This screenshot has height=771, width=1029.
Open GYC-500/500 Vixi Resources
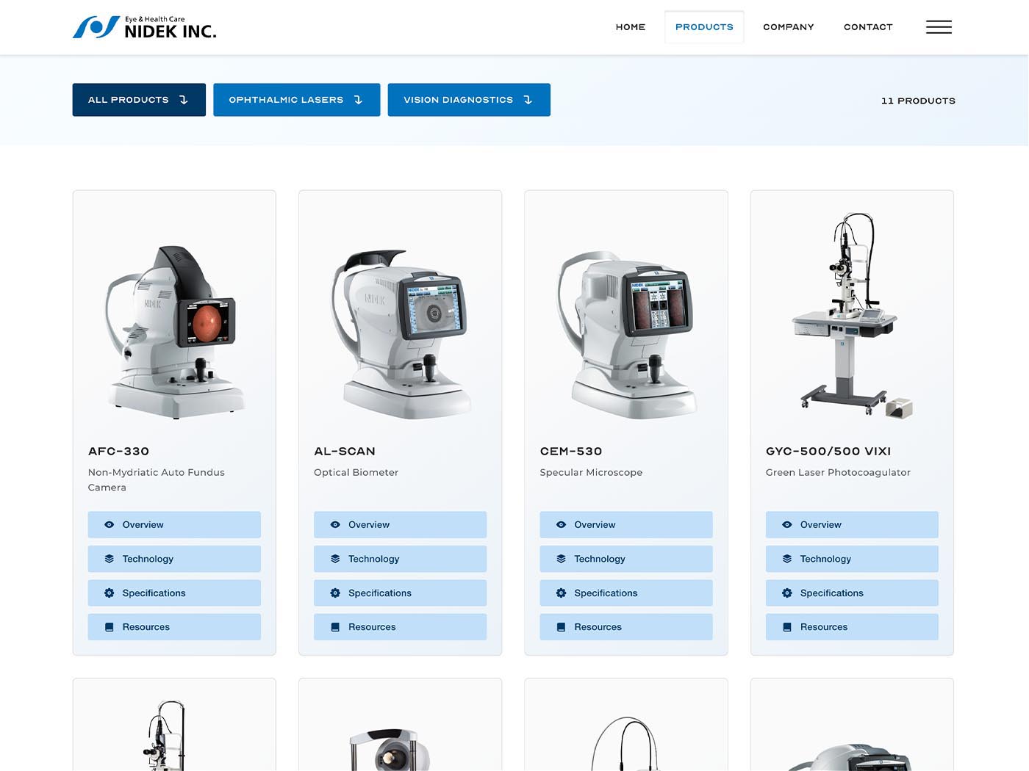[852, 627]
